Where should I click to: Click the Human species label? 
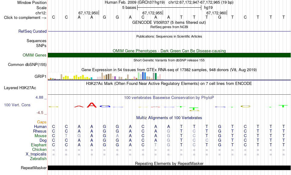click(x=40, y=126)
